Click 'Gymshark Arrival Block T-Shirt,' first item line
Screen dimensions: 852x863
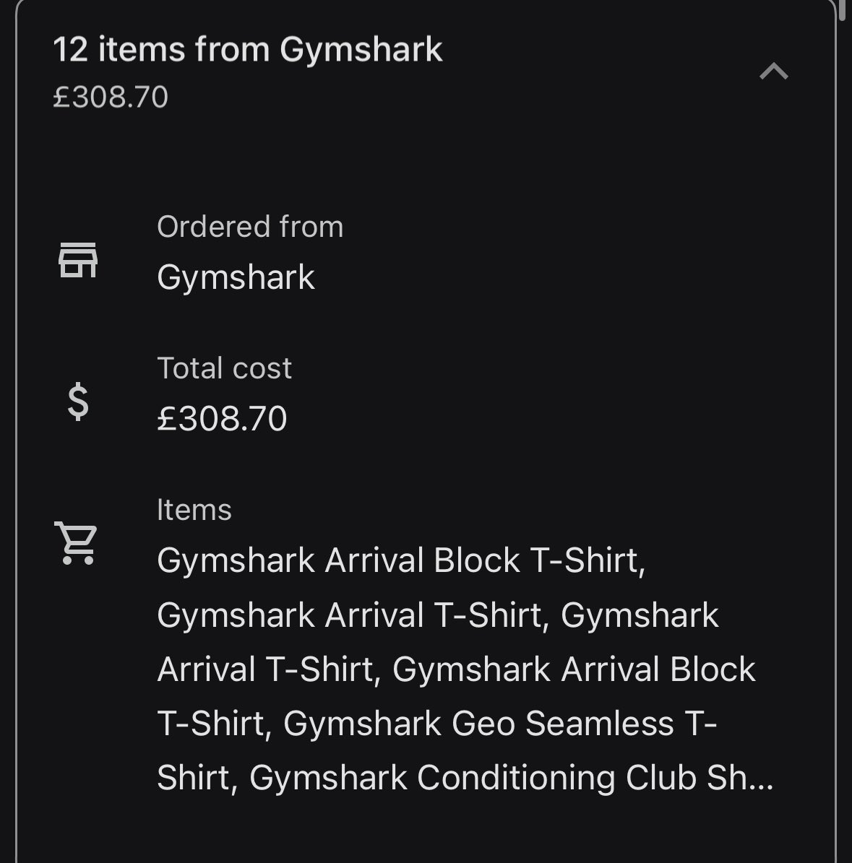(401, 560)
